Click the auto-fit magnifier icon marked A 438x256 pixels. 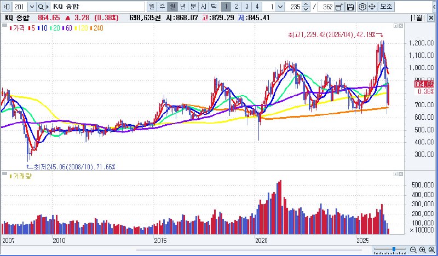pyautogui.click(x=431, y=250)
